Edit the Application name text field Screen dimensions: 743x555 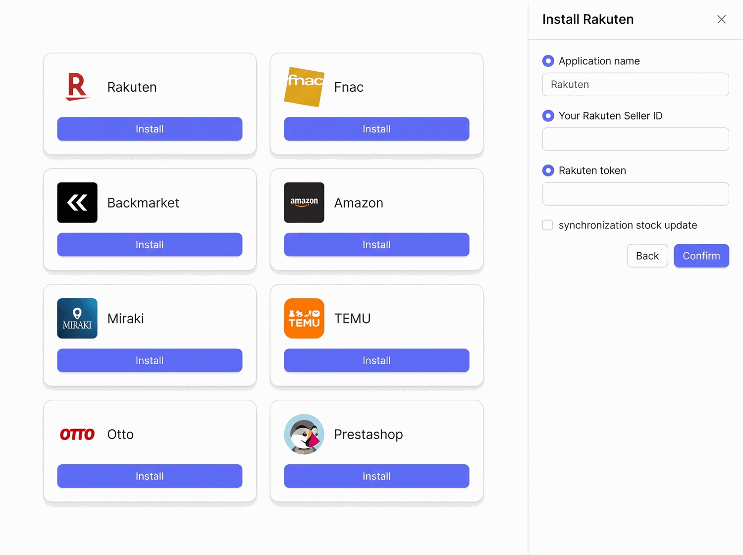(x=636, y=85)
